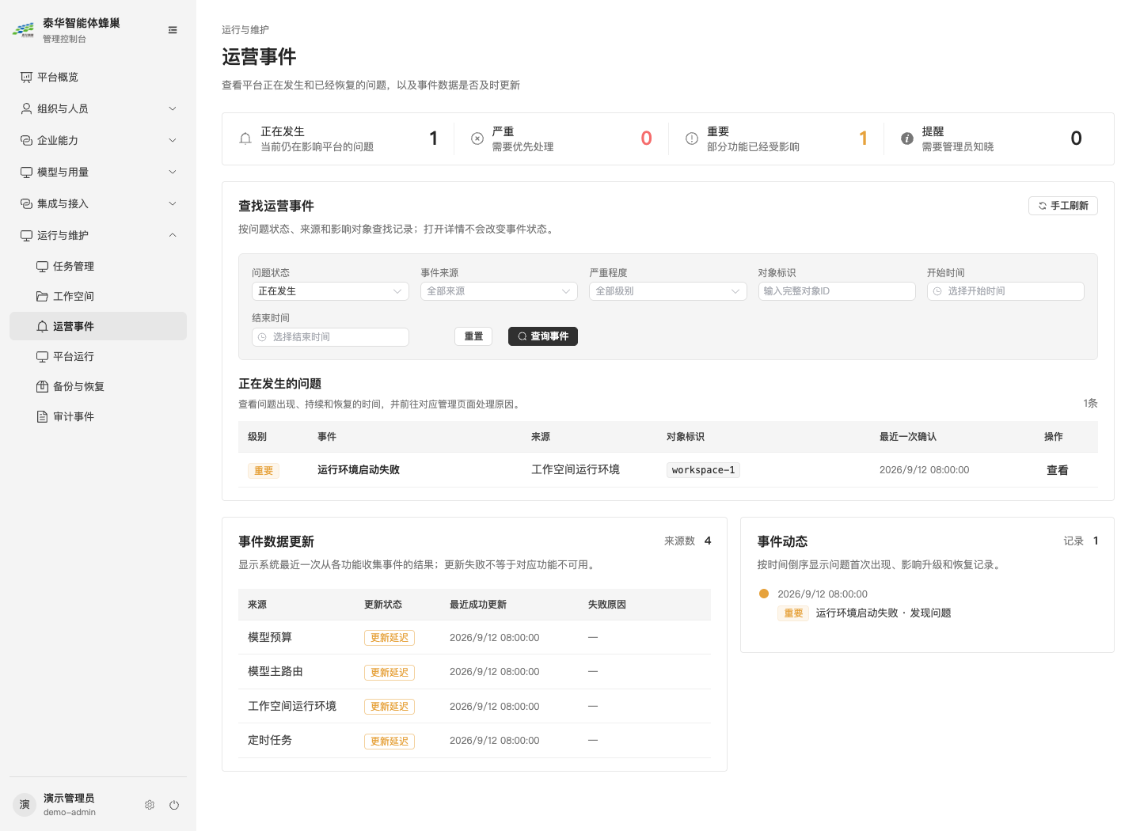Collapse the sidebar with the menu icon
The width and height of the screenshot is (1140, 831).
tap(173, 30)
